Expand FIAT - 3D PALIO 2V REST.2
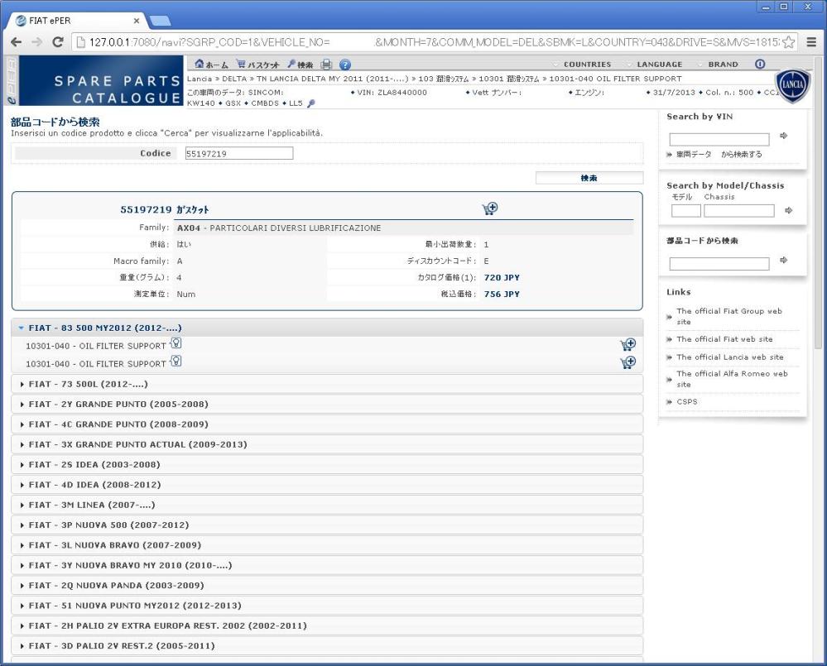 point(327,645)
